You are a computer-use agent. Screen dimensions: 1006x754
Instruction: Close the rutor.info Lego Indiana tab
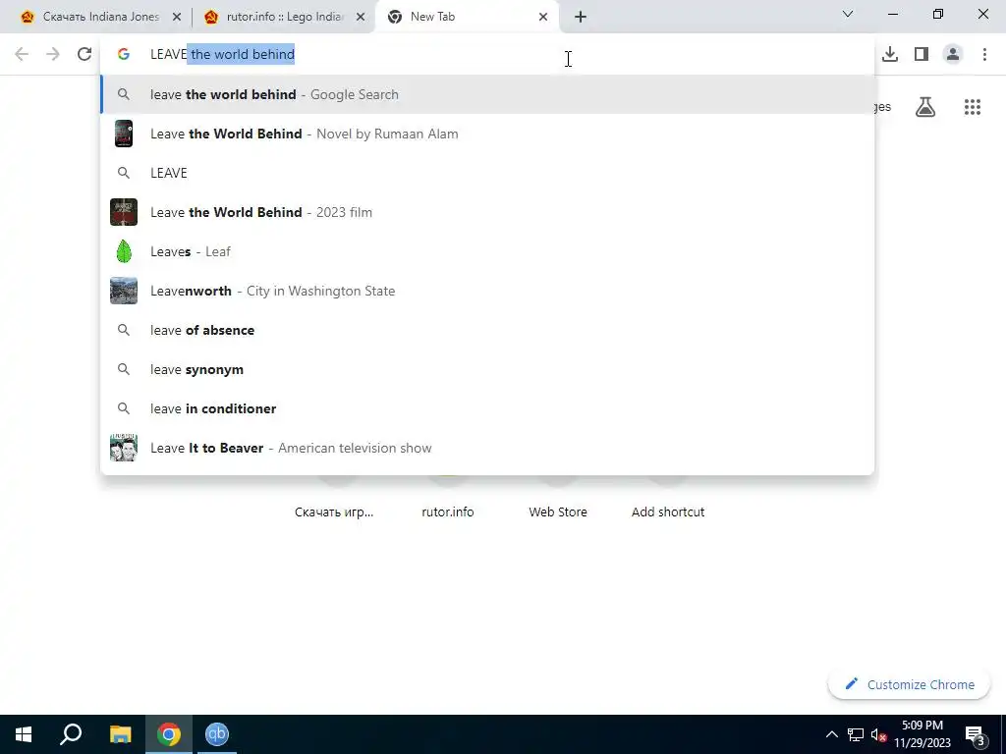361,17
